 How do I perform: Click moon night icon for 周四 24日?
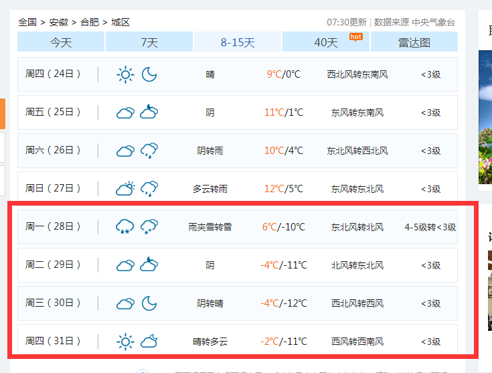click(x=149, y=74)
